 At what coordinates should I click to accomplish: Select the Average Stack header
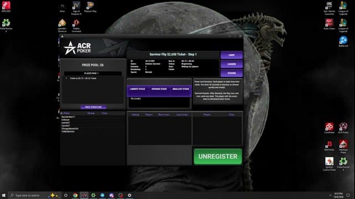coord(159,89)
